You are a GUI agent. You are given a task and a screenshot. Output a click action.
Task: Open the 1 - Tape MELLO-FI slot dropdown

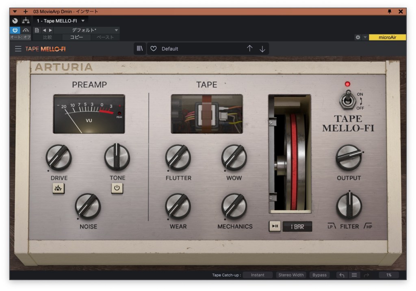coord(61,21)
